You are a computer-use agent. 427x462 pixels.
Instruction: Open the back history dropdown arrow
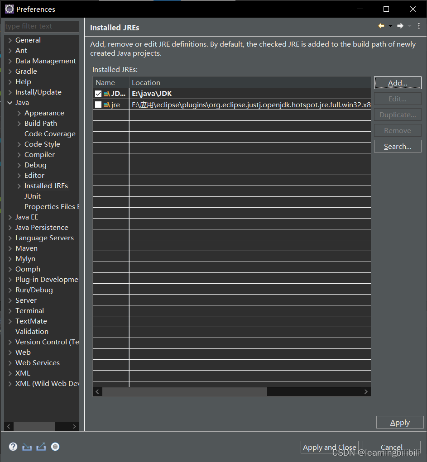pos(390,26)
